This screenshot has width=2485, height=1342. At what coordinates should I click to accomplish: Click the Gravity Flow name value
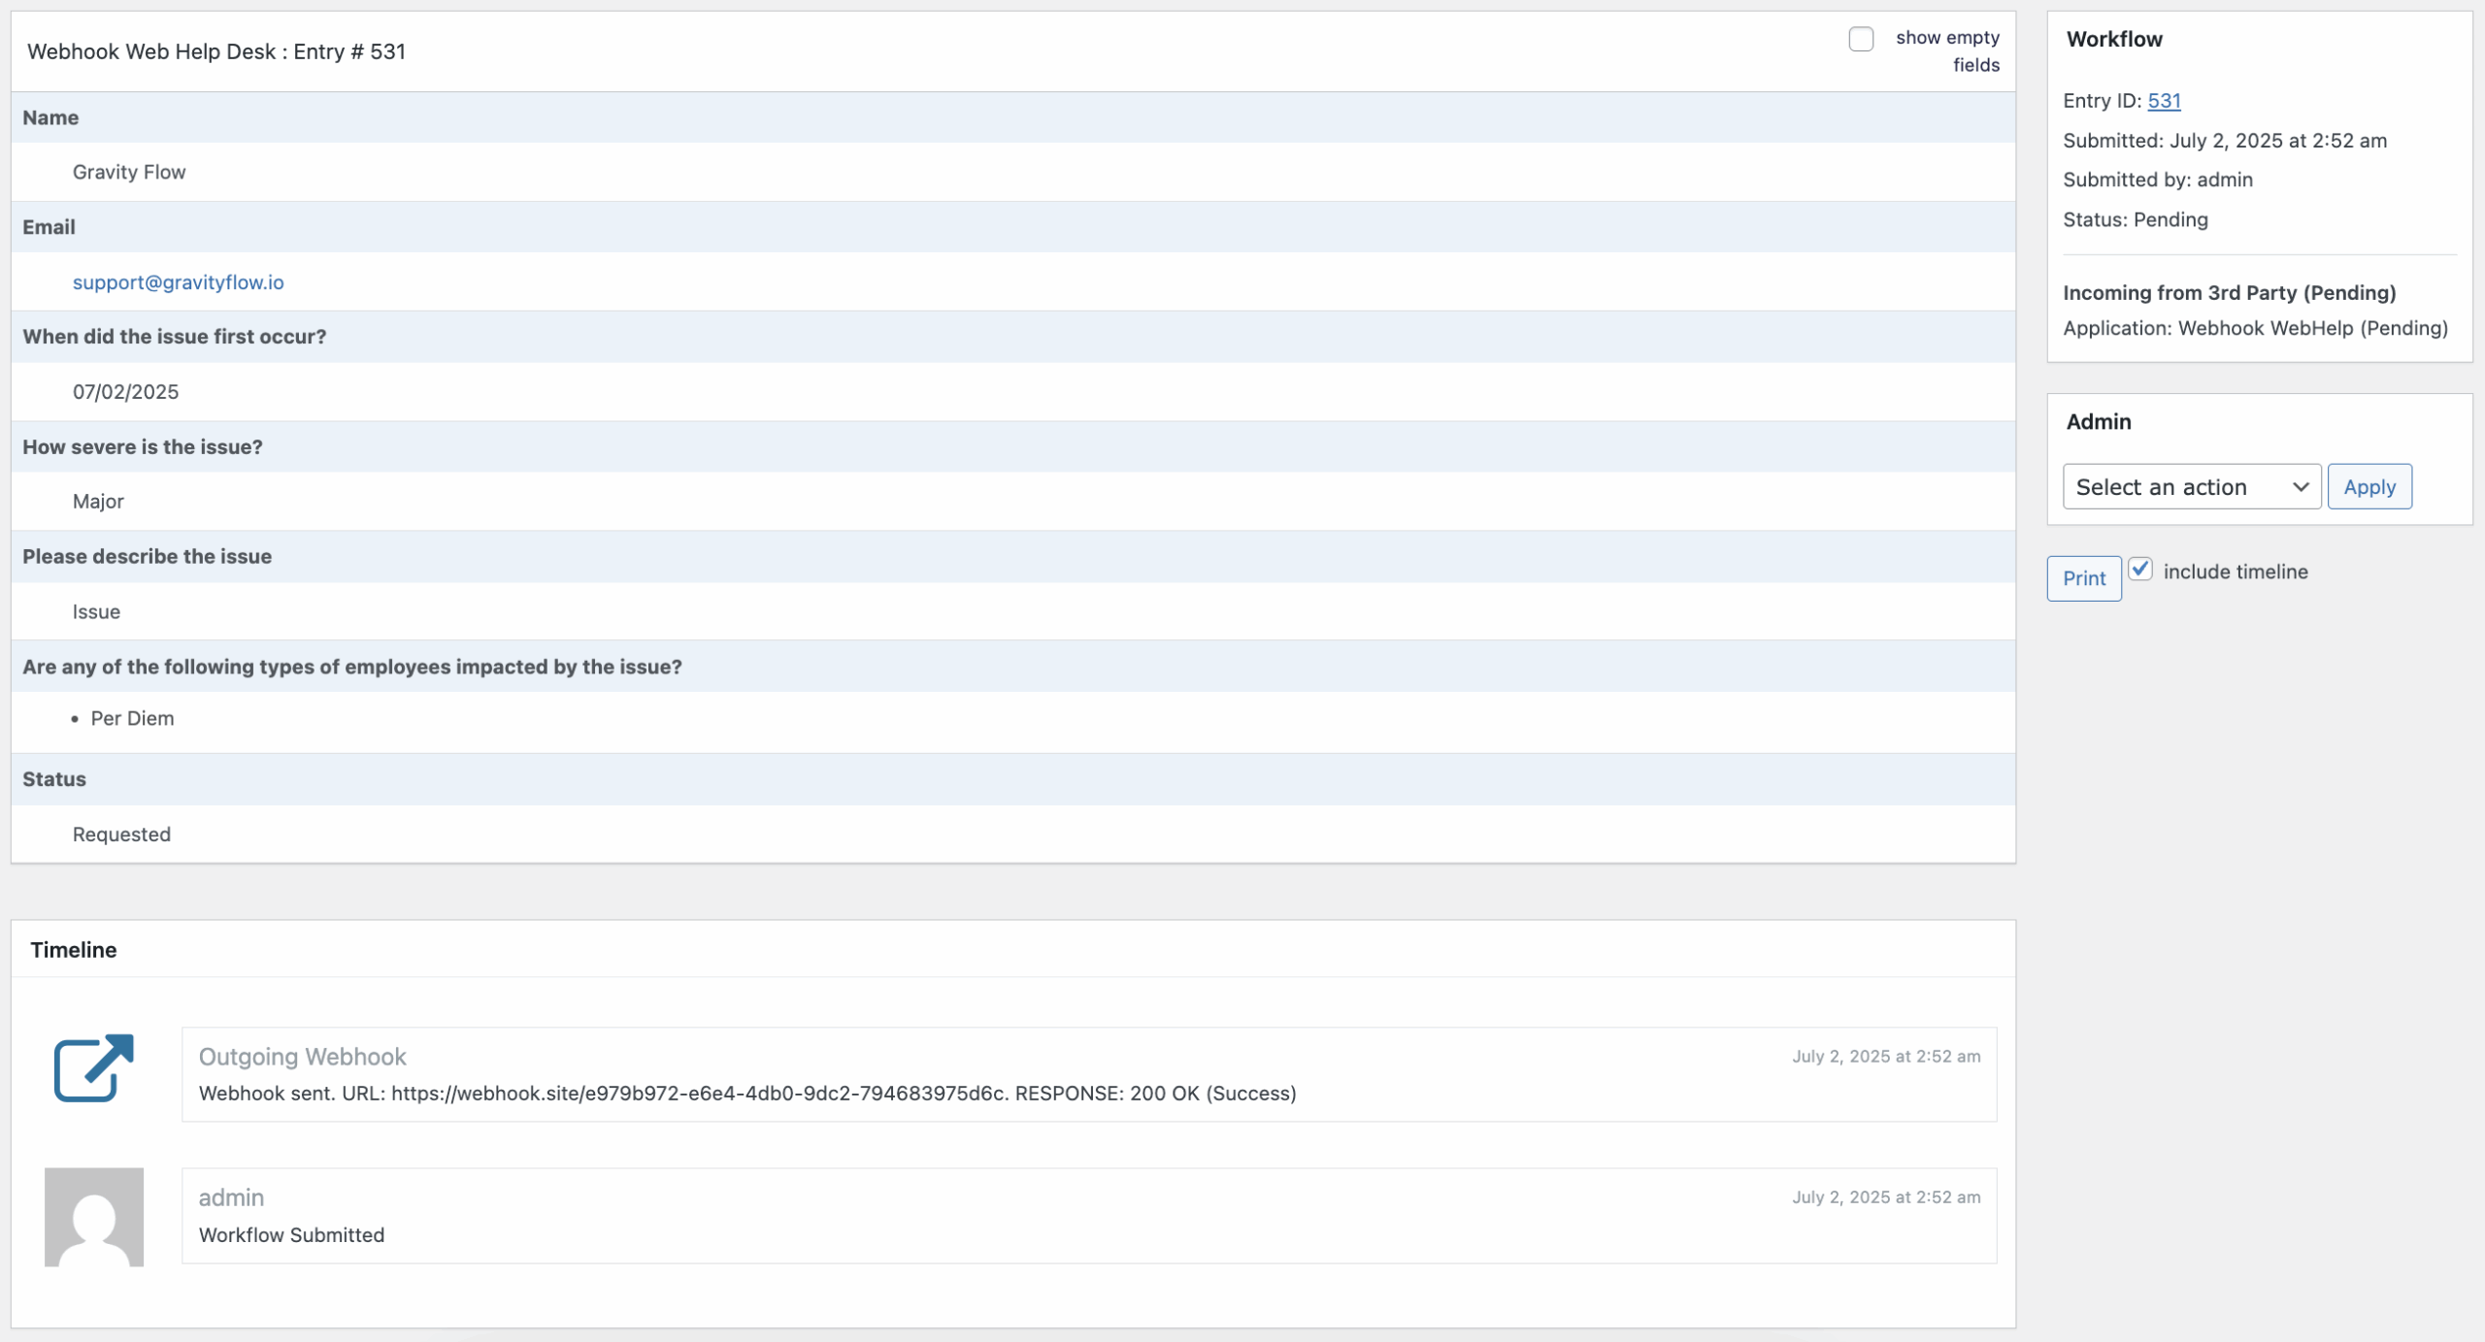(129, 172)
